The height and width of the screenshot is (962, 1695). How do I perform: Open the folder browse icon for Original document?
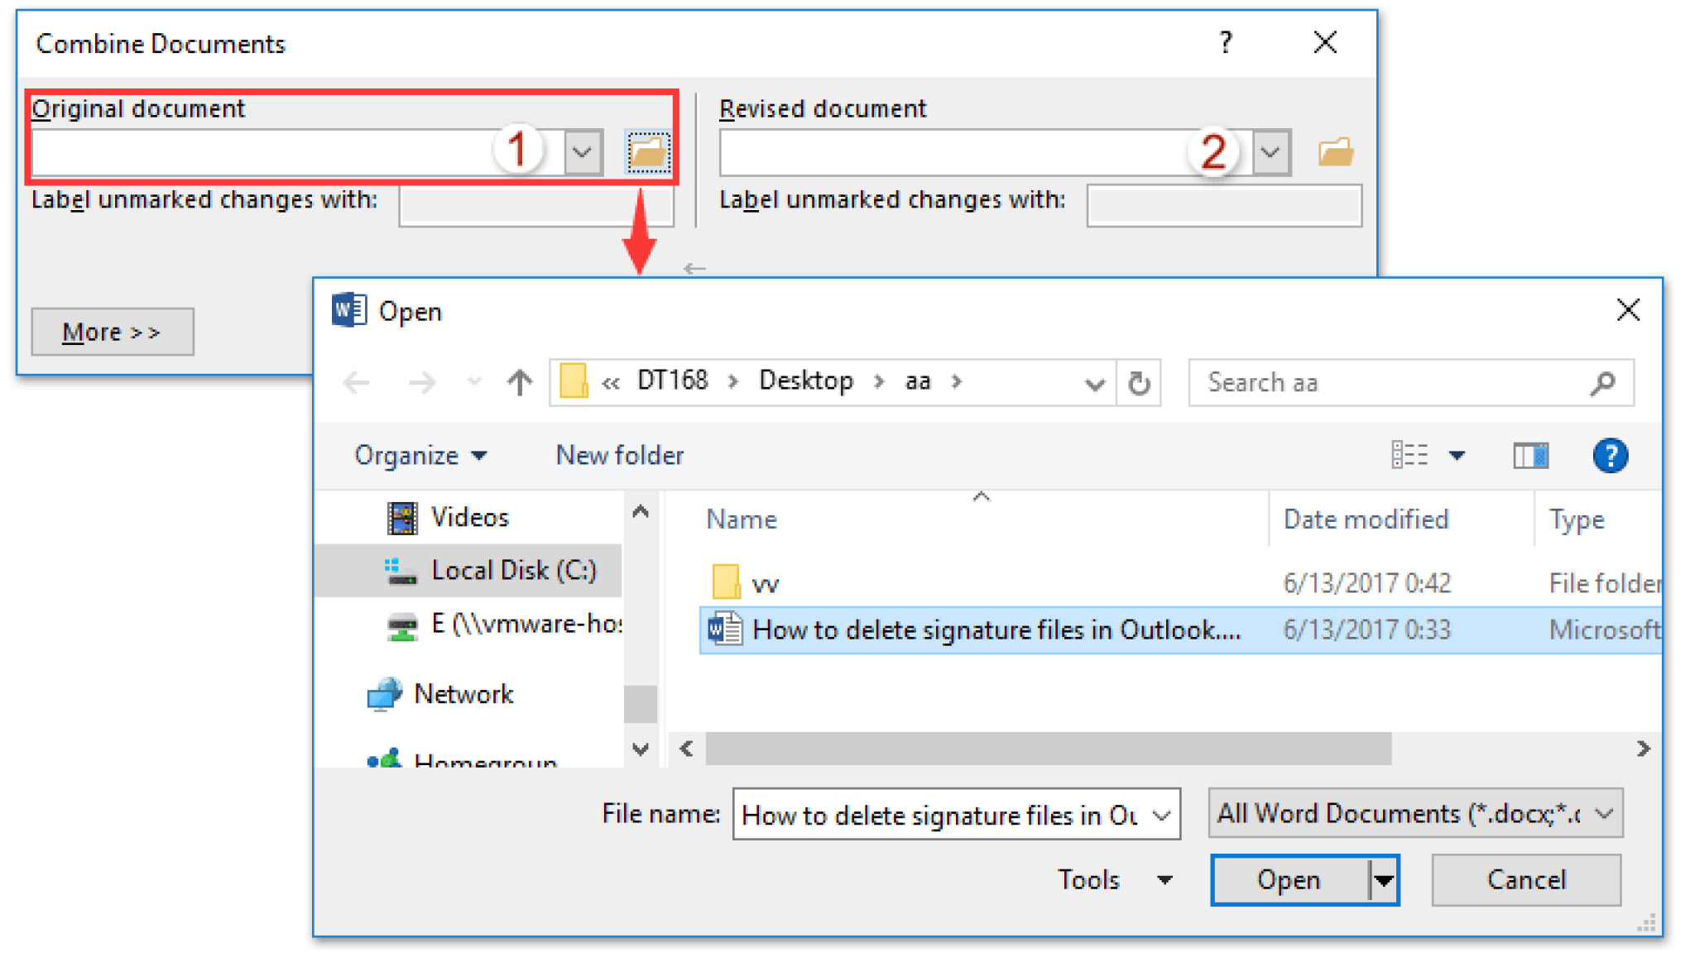click(648, 151)
